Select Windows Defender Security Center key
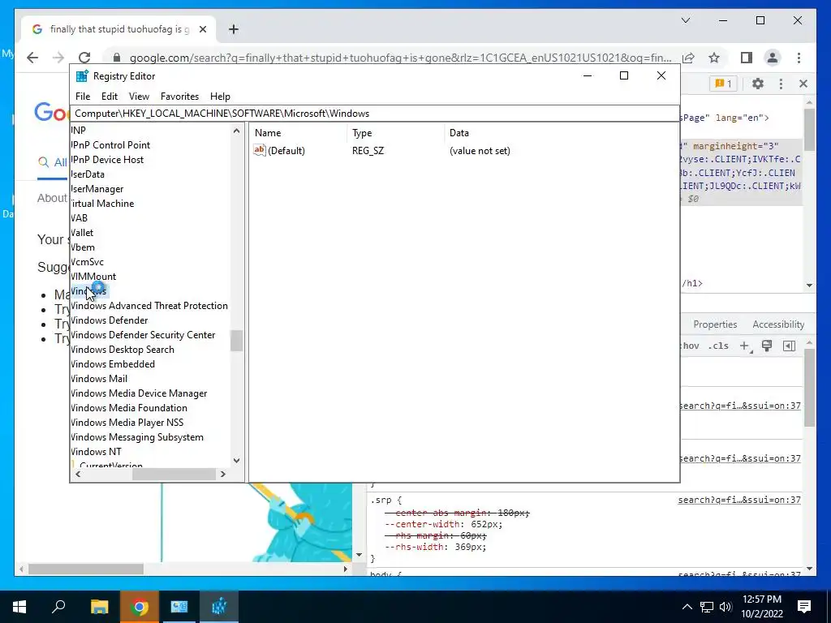 pos(143,335)
